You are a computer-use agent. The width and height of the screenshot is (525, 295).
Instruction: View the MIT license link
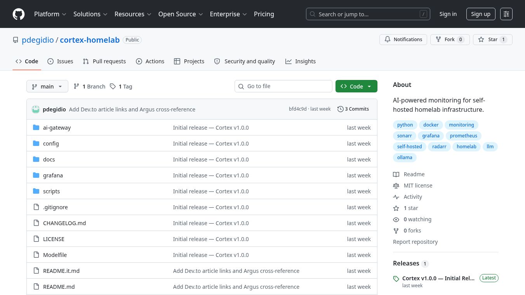click(x=418, y=186)
